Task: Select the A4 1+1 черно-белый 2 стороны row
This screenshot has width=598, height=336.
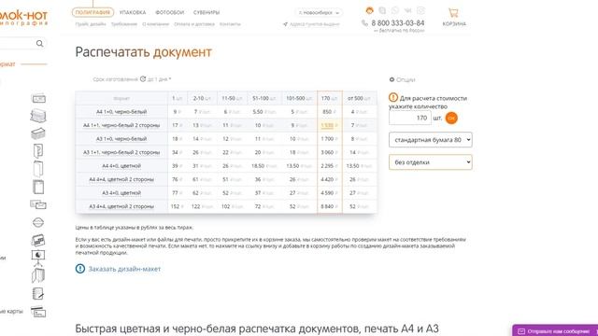Action: pos(121,125)
